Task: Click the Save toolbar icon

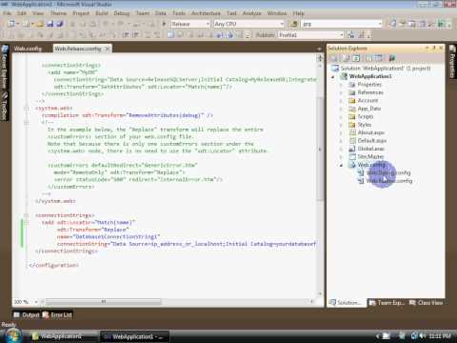Action: 50,24
